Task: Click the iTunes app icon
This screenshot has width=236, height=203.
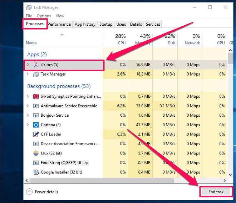Action: [x=36, y=65]
